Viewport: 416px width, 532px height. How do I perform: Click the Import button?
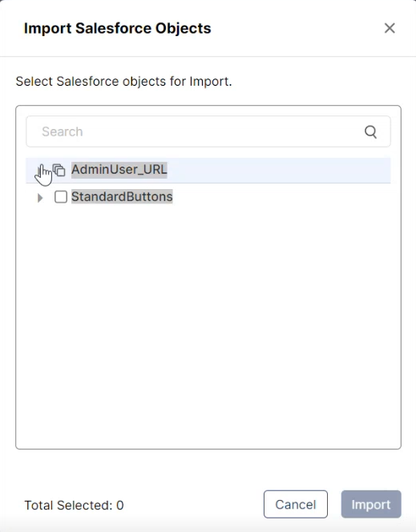[x=371, y=504]
